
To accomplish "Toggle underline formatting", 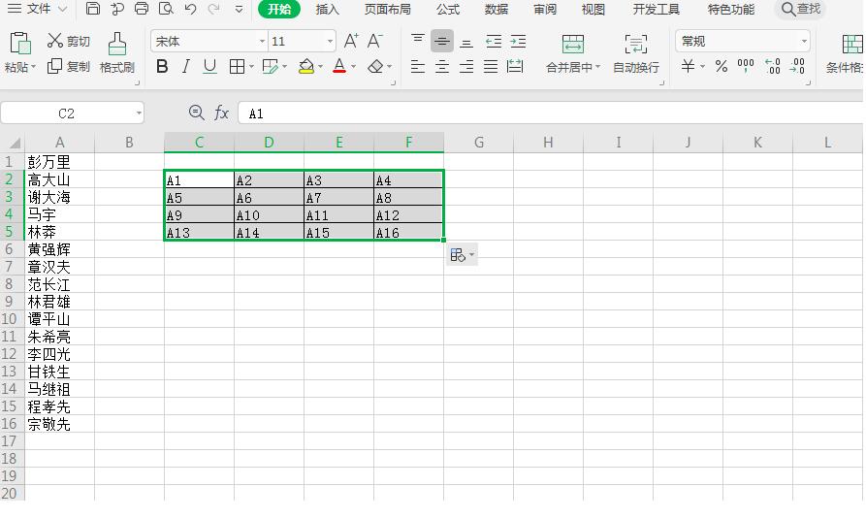I will [209, 67].
